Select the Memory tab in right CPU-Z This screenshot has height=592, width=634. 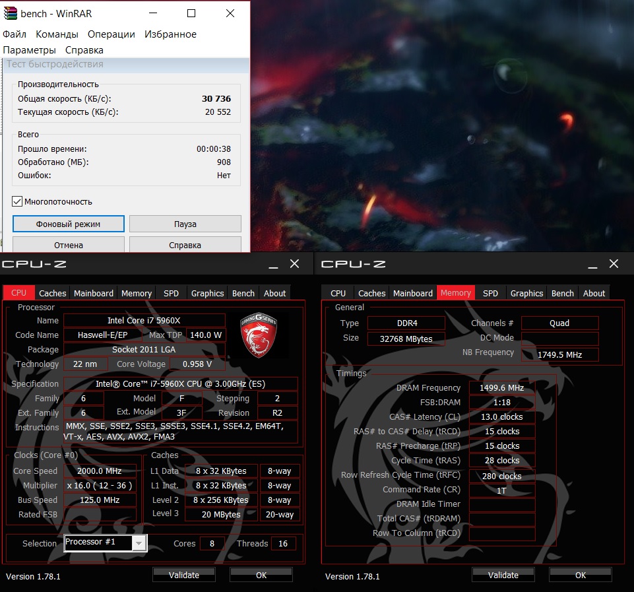pos(456,293)
